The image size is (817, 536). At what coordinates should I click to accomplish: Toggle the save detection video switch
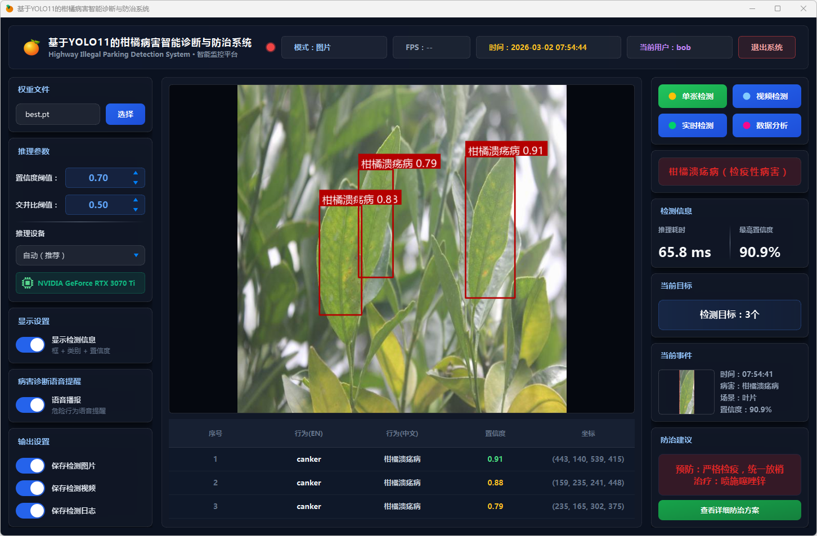point(30,488)
